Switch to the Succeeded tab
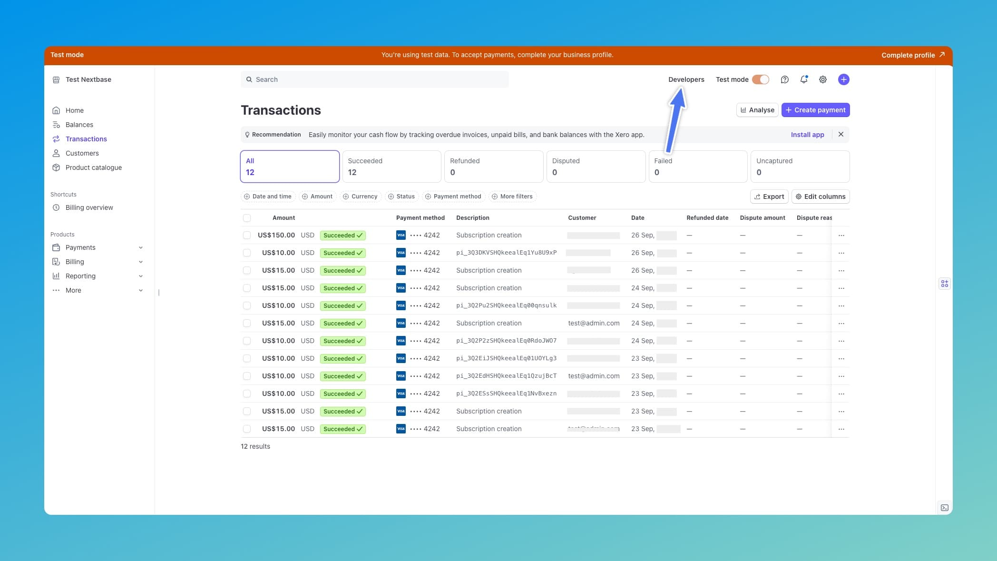The image size is (997, 561). click(391, 166)
